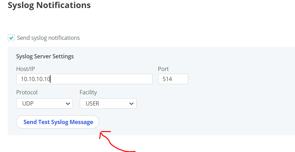Select the Syslog Server Settings section title

(x=45, y=56)
